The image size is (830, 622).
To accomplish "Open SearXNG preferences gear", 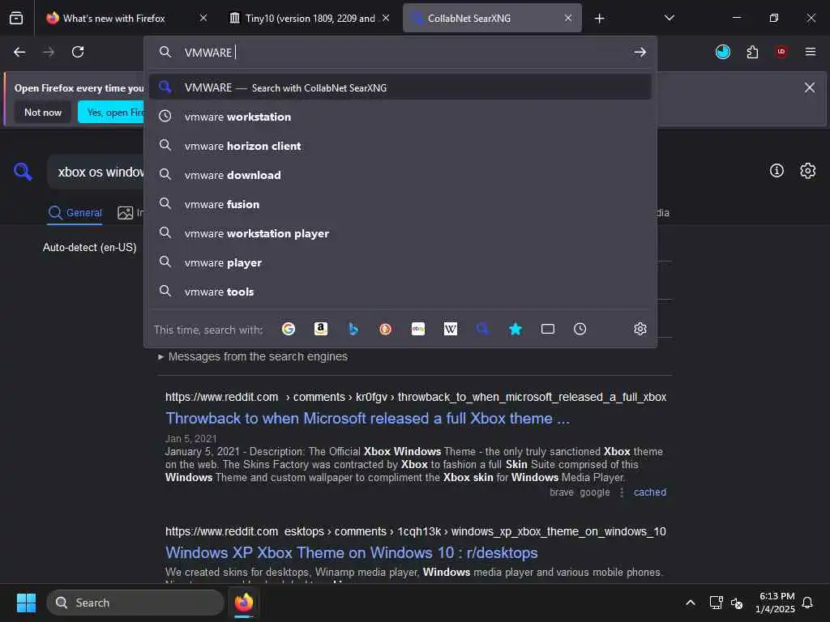I will tap(808, 170).
